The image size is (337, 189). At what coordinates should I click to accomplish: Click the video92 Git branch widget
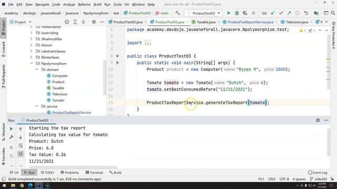319,179
